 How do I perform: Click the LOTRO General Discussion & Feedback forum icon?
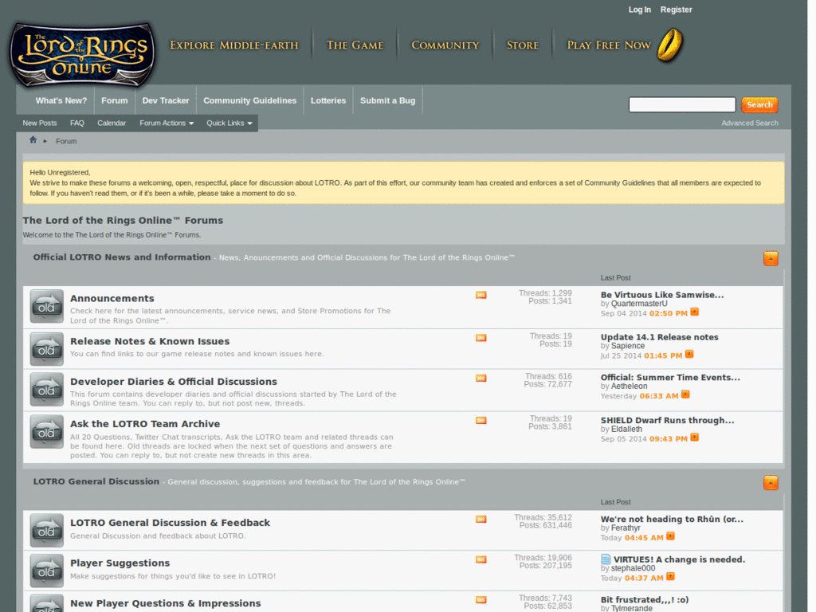click(x=46, y=531)
